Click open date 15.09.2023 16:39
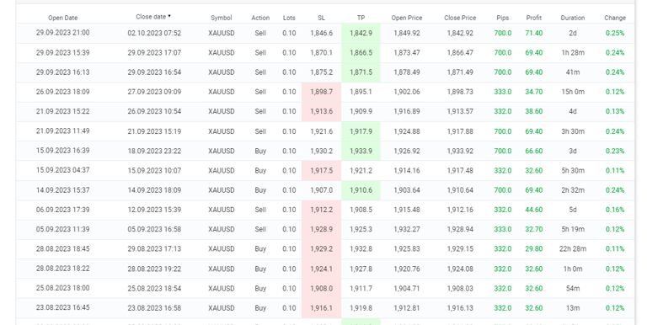Screen dimensions: 647x325 pos(62,150)
